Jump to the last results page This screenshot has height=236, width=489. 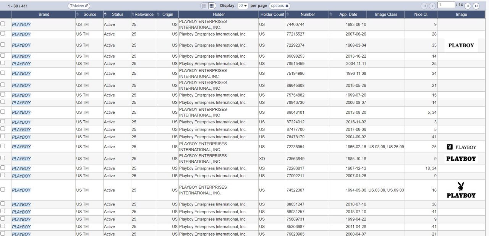(x=476, y=6)
